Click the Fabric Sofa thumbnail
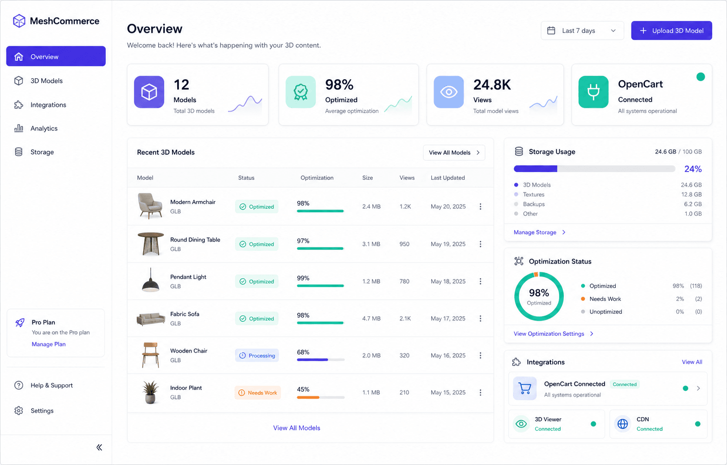This screenshot has height=465, width=727. click(151, 319)
